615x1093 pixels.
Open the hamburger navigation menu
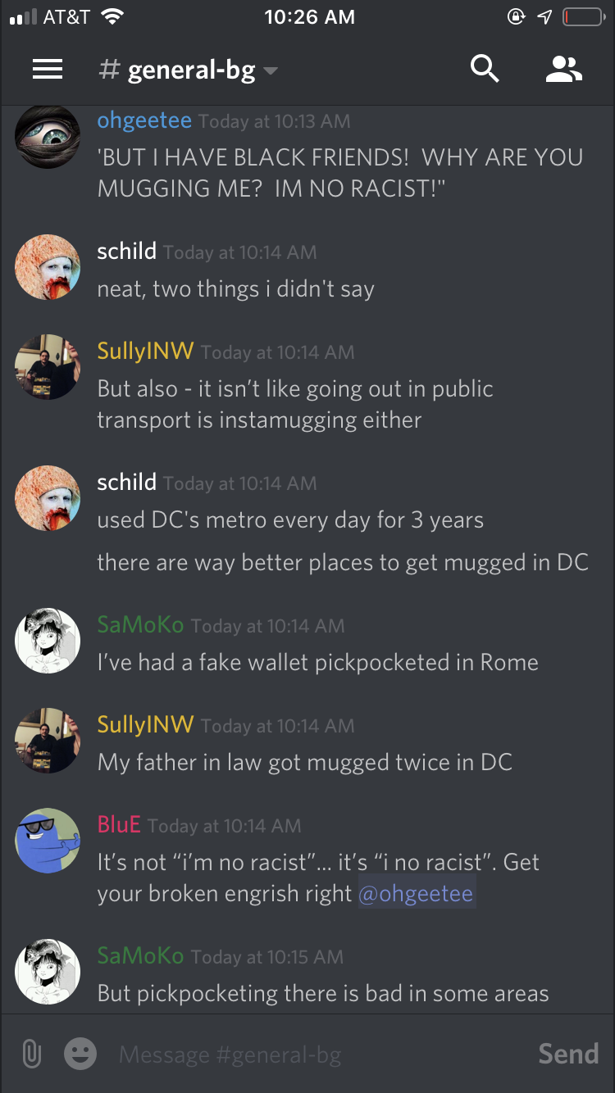[x=48, y=70]
